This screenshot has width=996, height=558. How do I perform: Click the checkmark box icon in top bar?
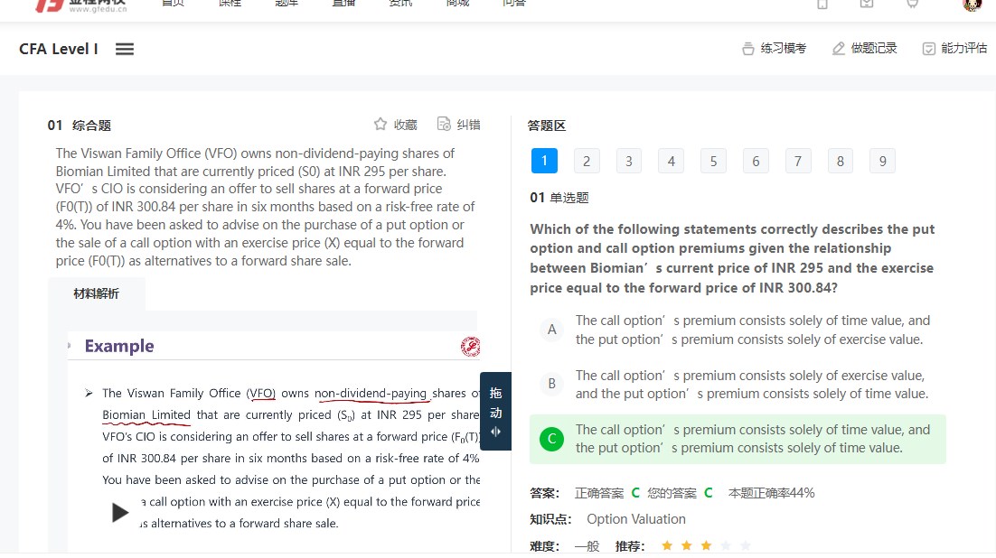tap(867, 4)
